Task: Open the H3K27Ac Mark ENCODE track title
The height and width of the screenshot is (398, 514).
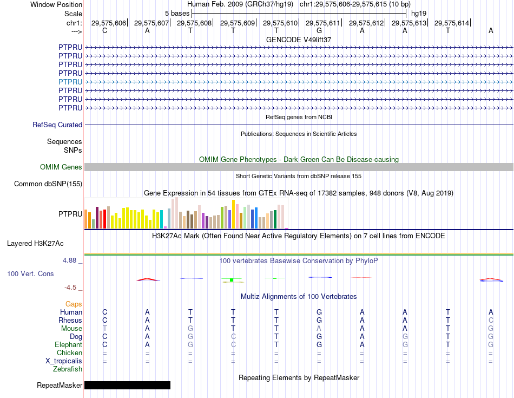Action: pos(299,236)
